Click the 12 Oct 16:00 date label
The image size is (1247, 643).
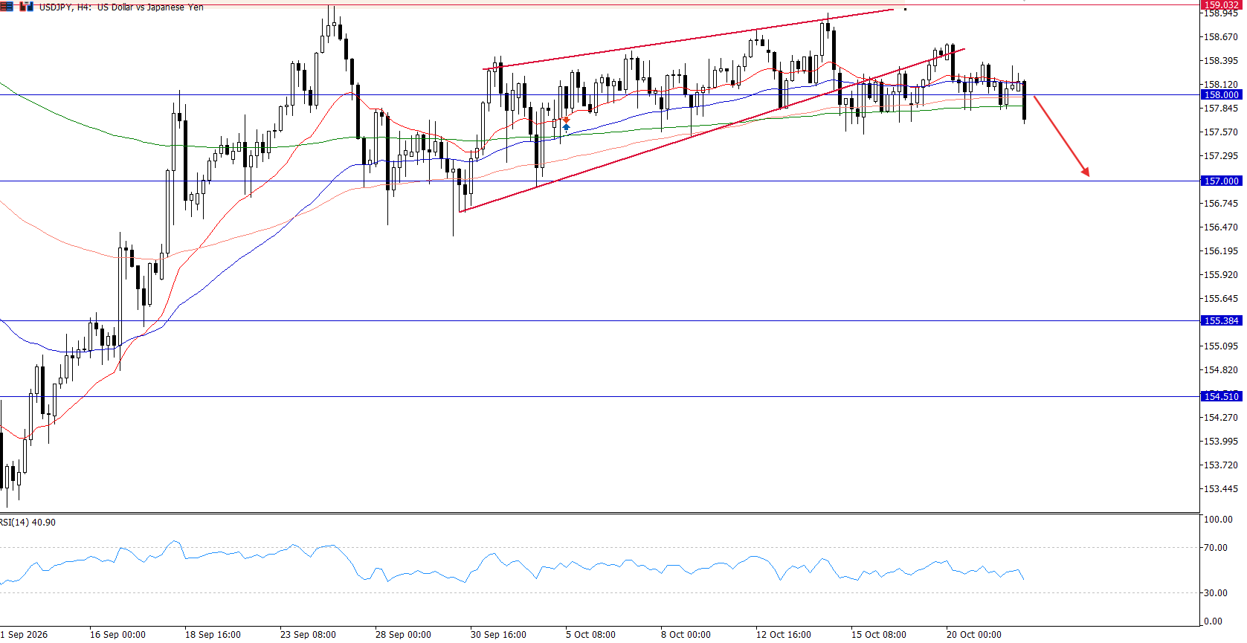pyautogui.click(x=784, y=634)
